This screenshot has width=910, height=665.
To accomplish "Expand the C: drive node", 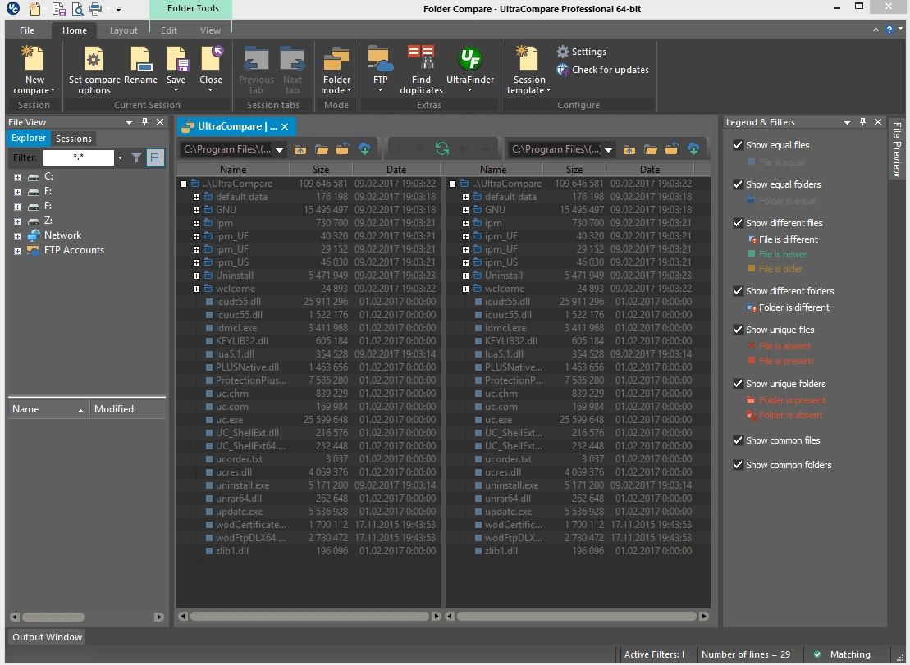I will [x=17, y=177].
